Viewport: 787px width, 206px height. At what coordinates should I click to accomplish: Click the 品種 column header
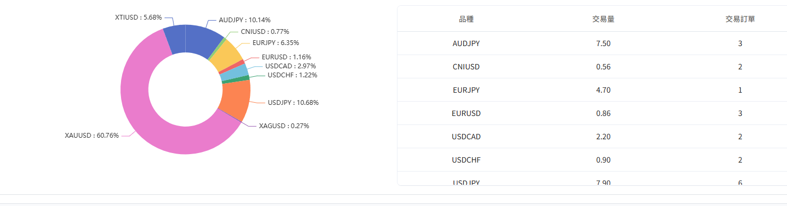coord(466,19)
